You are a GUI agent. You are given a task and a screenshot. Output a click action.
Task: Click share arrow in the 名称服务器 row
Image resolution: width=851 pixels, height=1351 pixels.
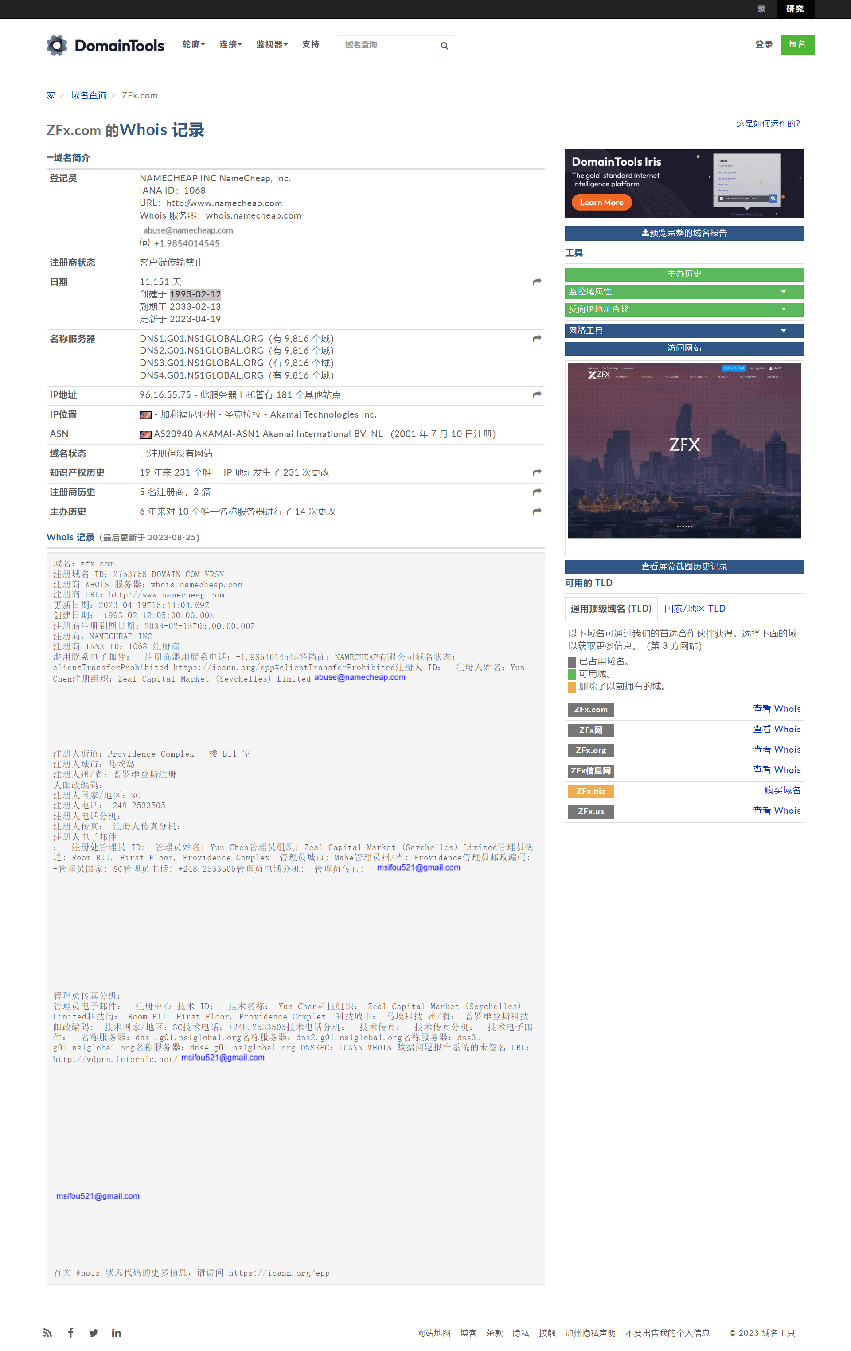point(537,338)
